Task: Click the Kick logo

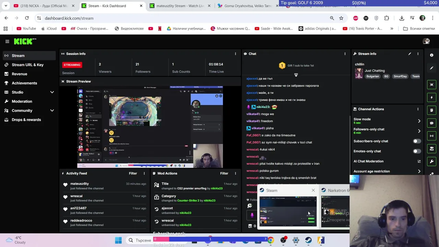Action: point(25,42)
